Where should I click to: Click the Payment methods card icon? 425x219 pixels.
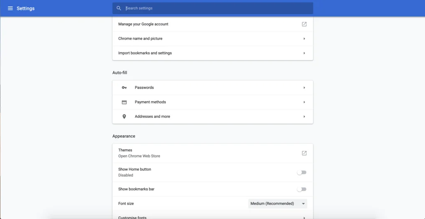[124, 102]
